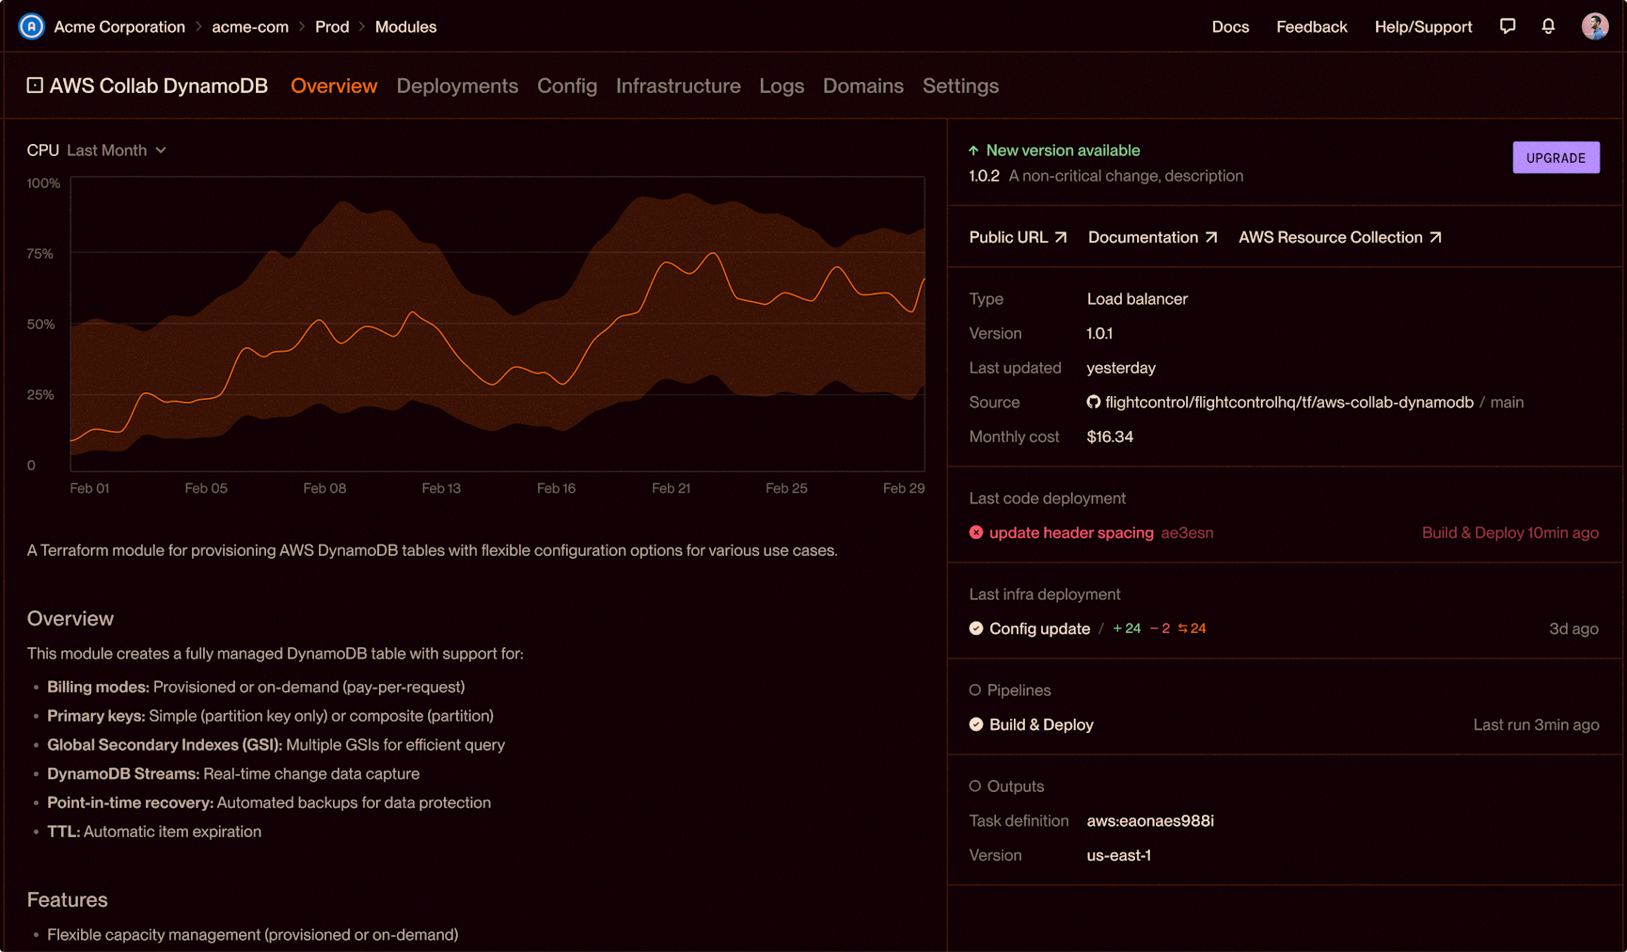Open the Feedback link
Screen dimensions: 1627x952
1312,26
